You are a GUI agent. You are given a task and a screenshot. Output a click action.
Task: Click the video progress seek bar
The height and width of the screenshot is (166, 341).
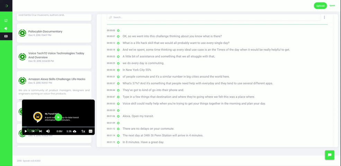click(58, 127)
